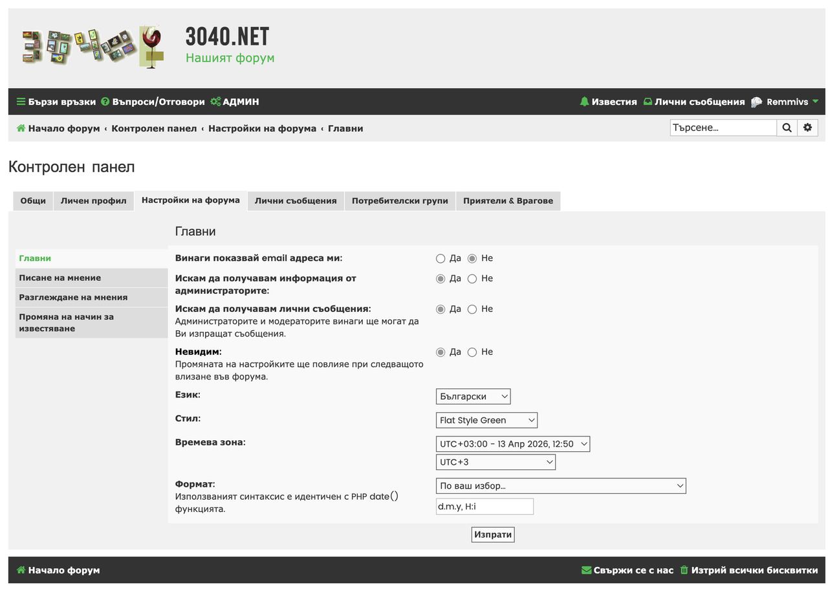Screen dimensions: 828x591
Task: Open the UTC+03:00 time zone dropdown
Action: pyautogui.click(x=513, y=444)
